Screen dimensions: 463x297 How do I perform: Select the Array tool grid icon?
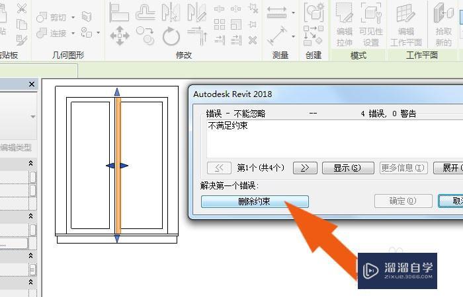[220, 24]
